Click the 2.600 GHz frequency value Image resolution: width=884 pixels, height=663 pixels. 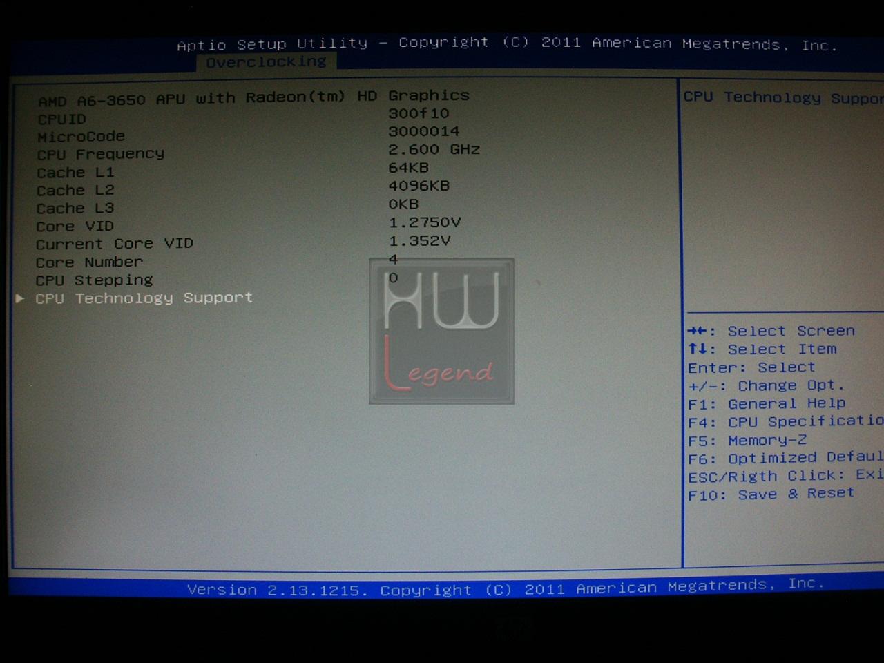[434, 149]
